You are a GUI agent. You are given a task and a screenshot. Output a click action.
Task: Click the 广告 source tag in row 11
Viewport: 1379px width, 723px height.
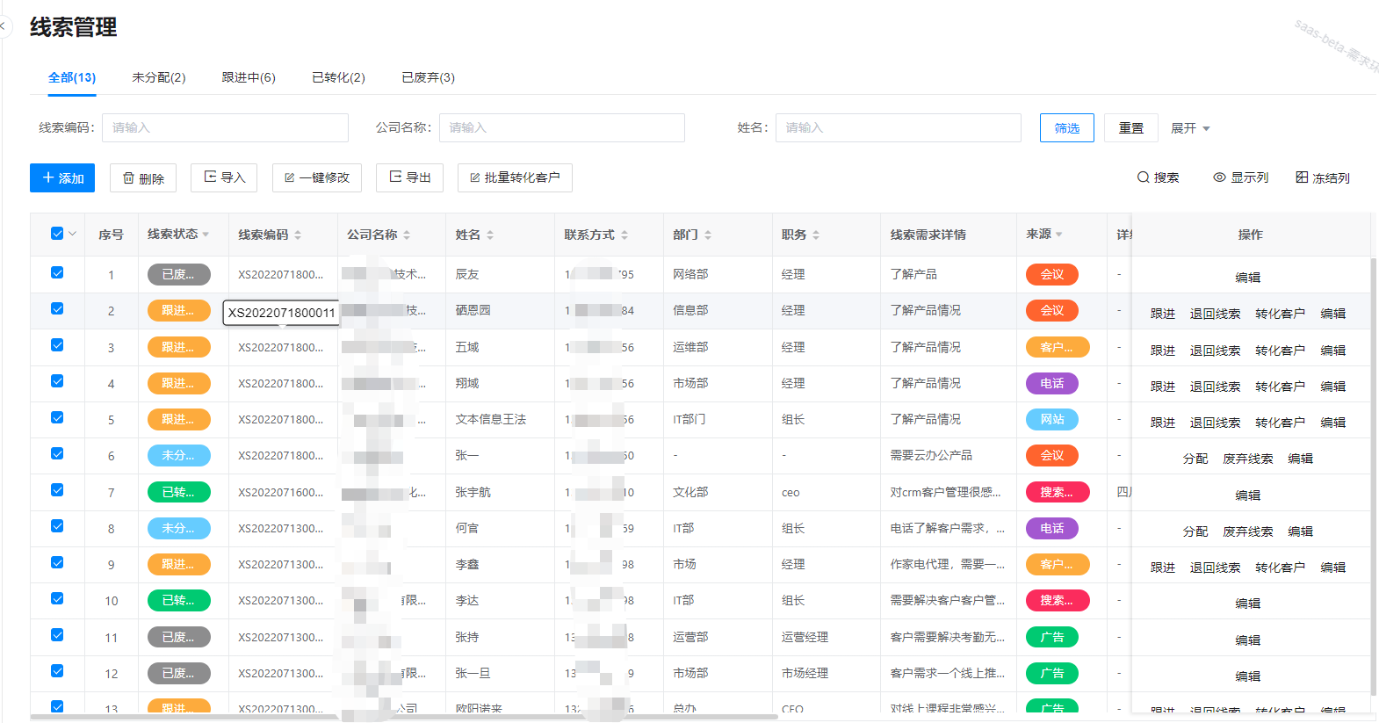pyautogui.click(x=1052, y=637)
